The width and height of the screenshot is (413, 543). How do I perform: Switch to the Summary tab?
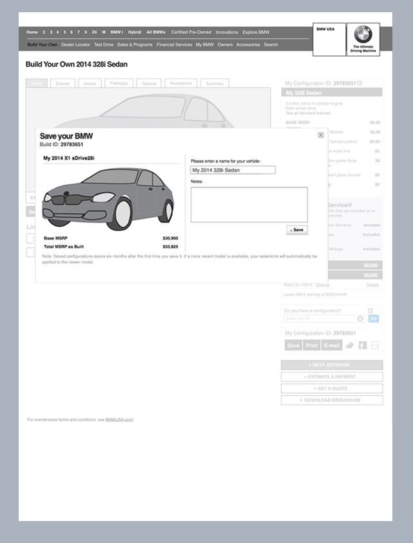(215, 83)
